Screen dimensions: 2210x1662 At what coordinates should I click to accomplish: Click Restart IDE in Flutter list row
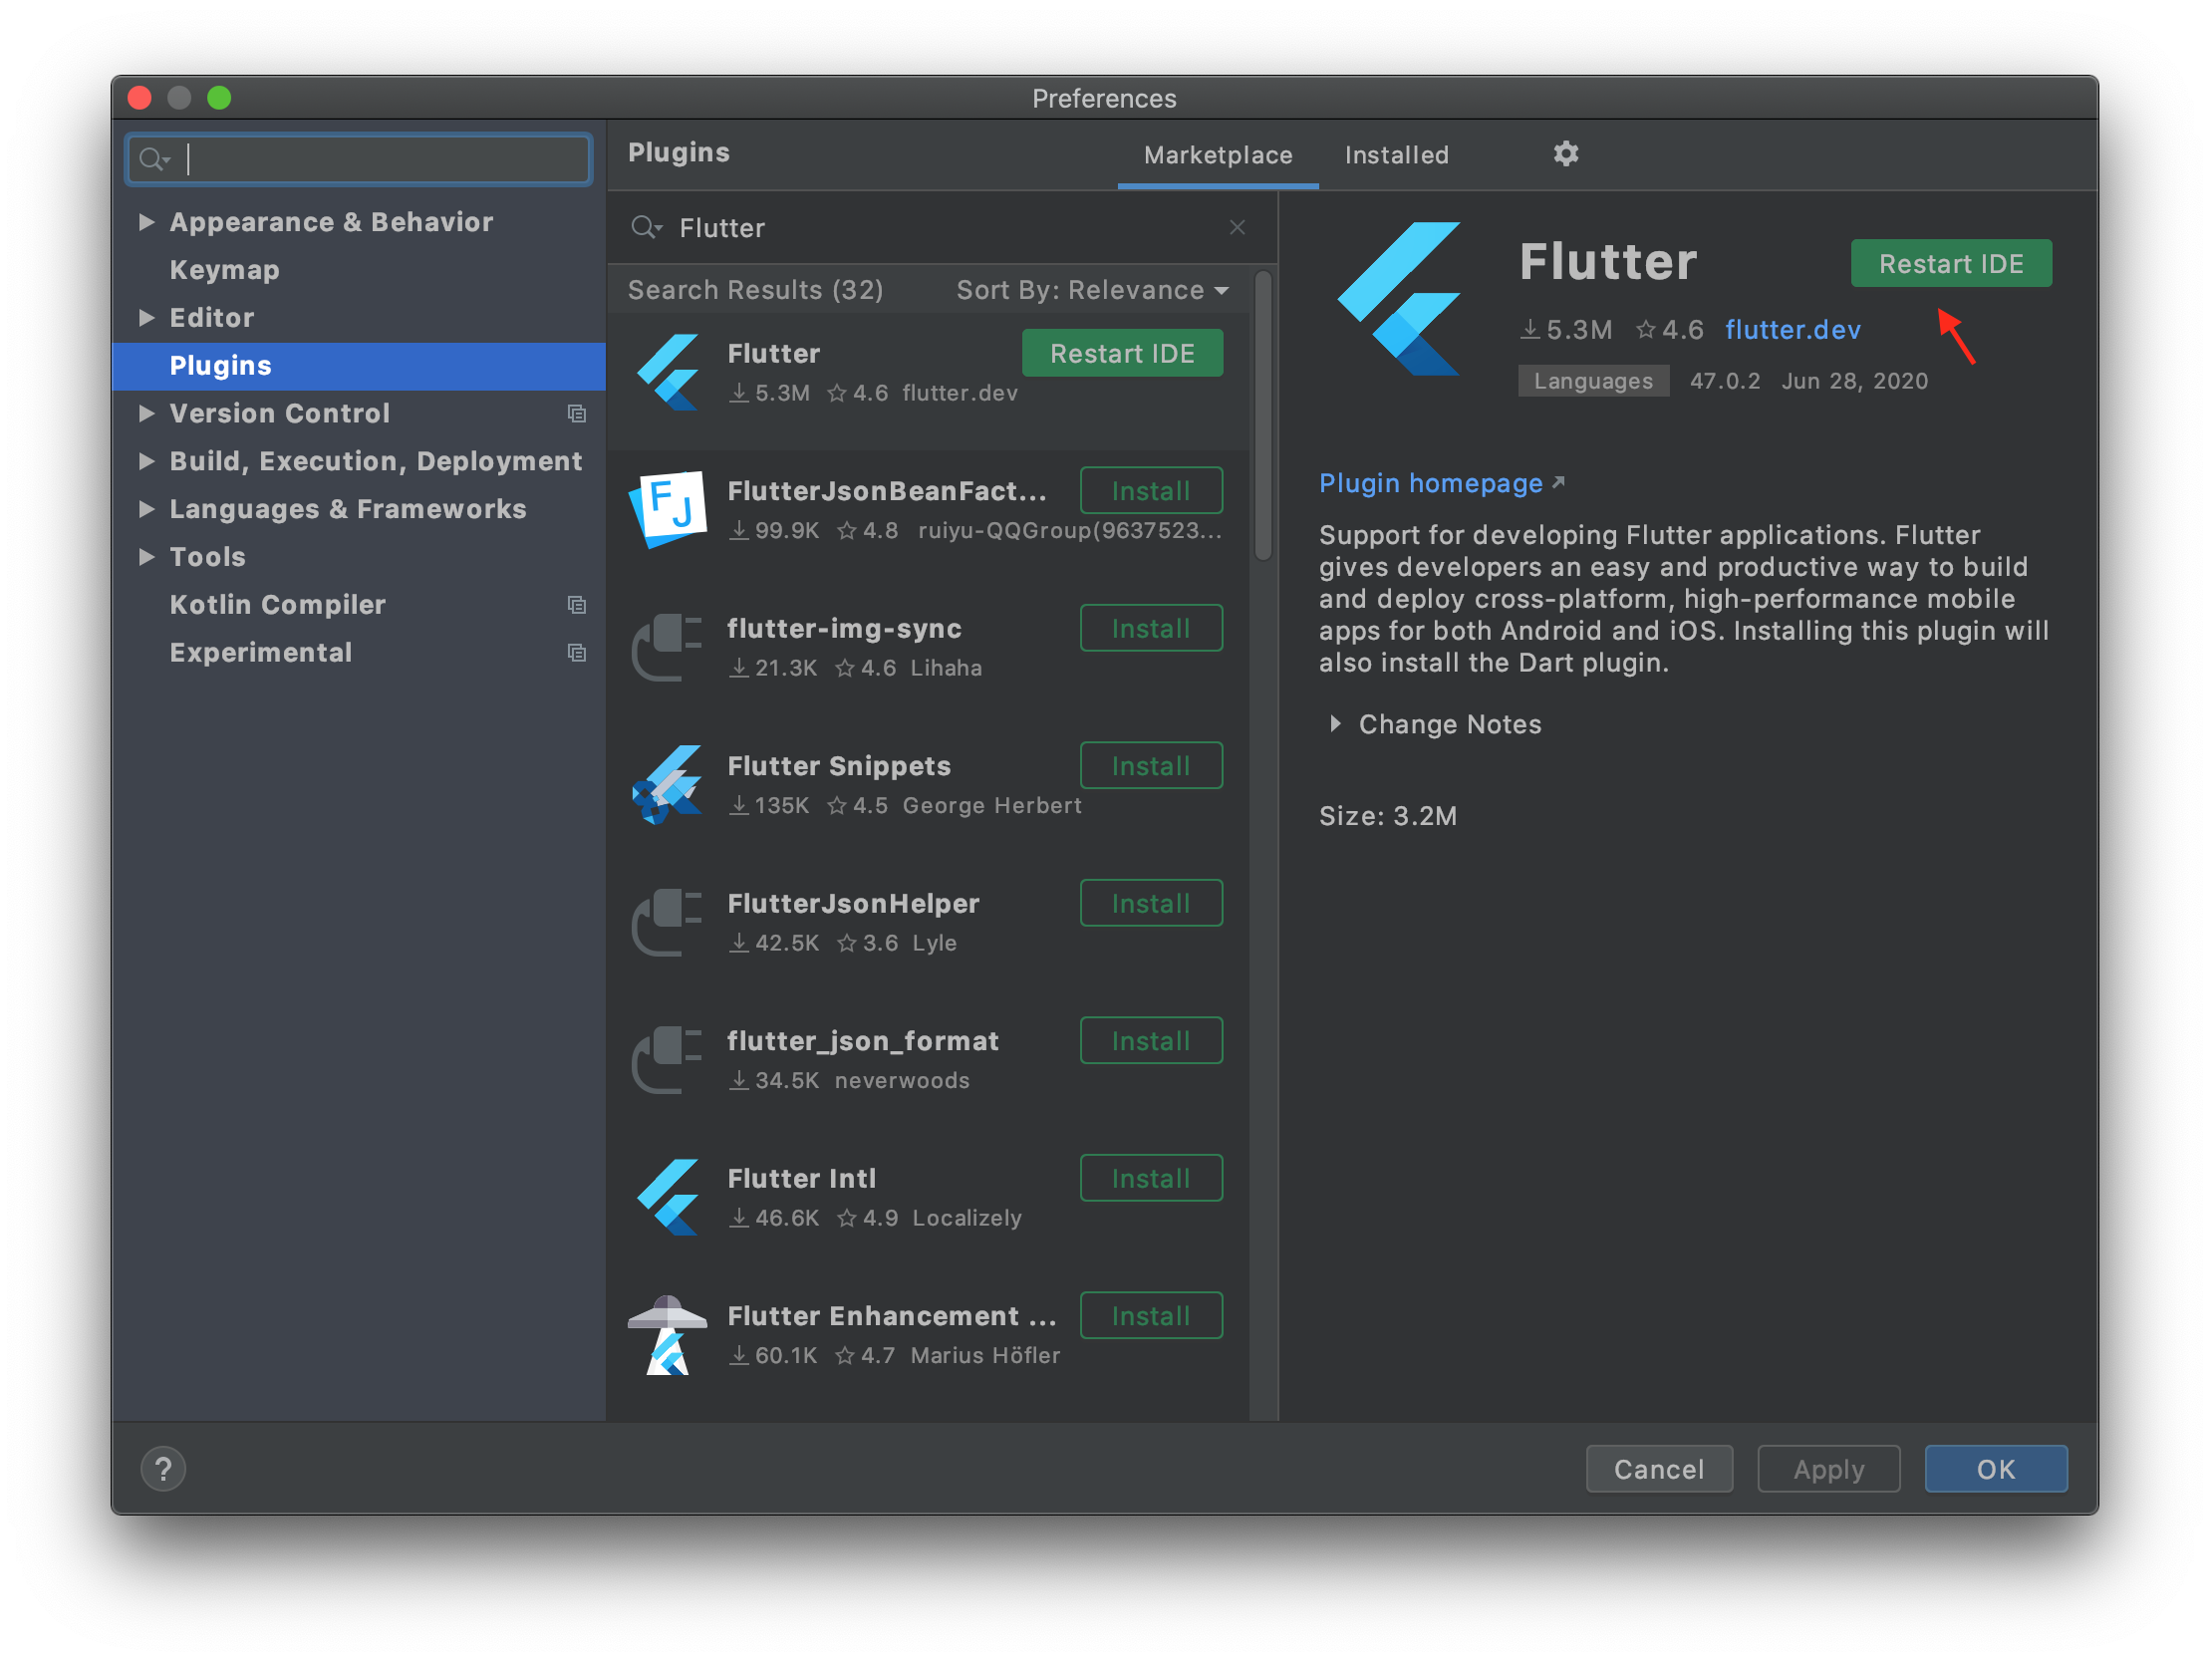[1122, 354]
